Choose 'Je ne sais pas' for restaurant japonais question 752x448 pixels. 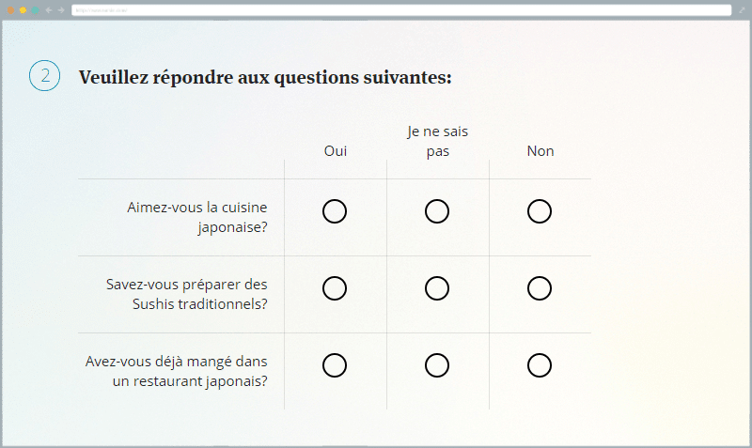click(x=437, y=364)
